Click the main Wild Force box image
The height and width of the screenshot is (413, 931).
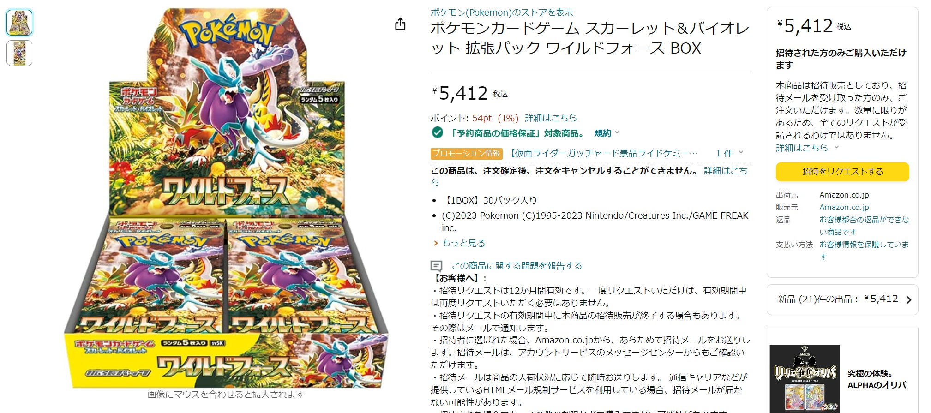(226, 198)
